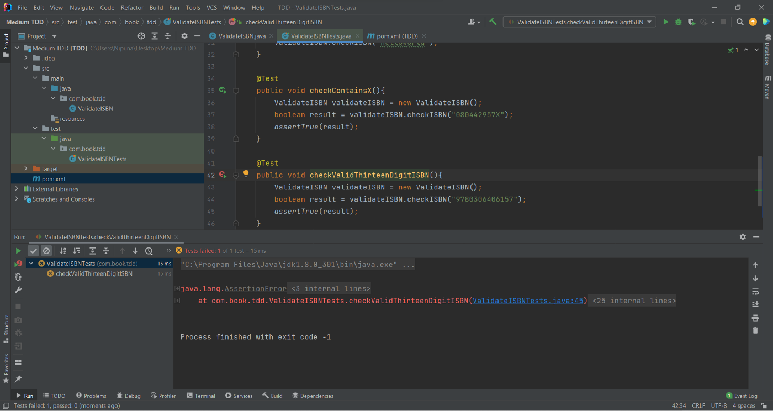The image size is (773, 411).
Task: Toggle Show Ignored tests button
Action: click(x=47, y=251)
